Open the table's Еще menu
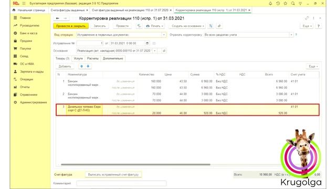 click(313, 67)
